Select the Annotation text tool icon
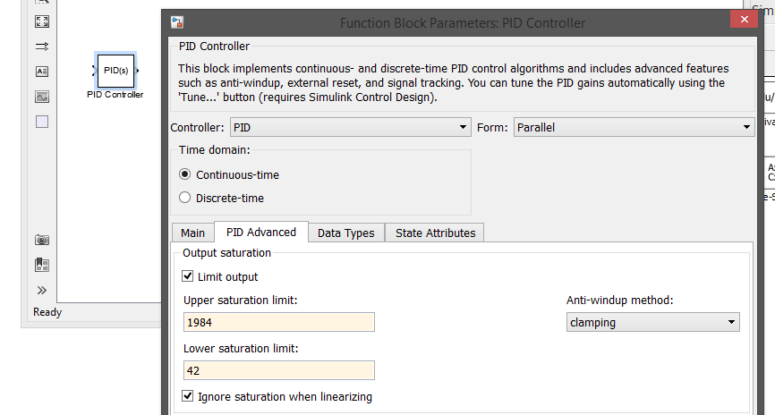The image size is (775, 415). (x=41, y=71)
